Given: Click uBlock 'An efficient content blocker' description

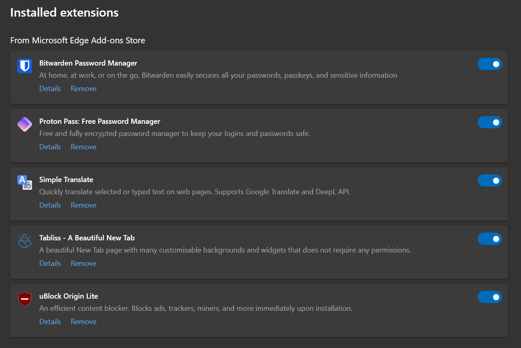Looking at the screenshot, I should (196, 308).
